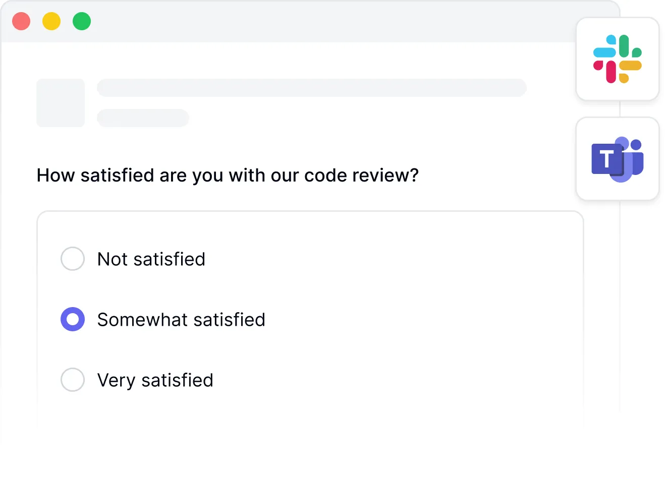Minimize the window with the yellow button
Screen dimensions: 666x478
[51, 22]
